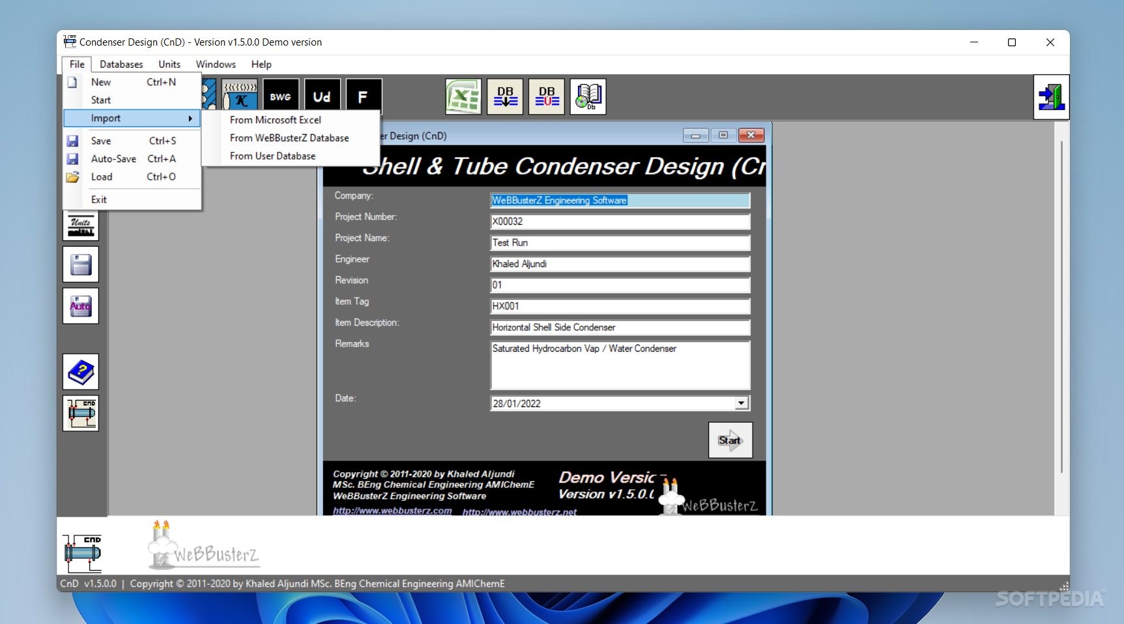Open the Windows menu
Viewport: 1124px width, 624px height.
(x=216, y=64)
